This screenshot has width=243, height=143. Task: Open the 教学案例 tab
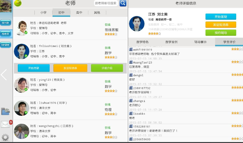pyautogui.click(x=171, y=42)
